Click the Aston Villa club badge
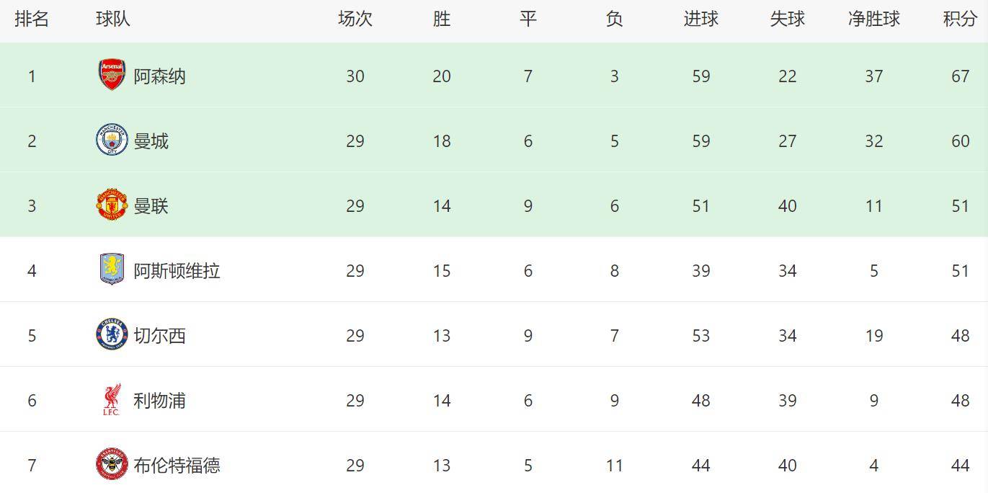988x493 pixels. (112, 270)
